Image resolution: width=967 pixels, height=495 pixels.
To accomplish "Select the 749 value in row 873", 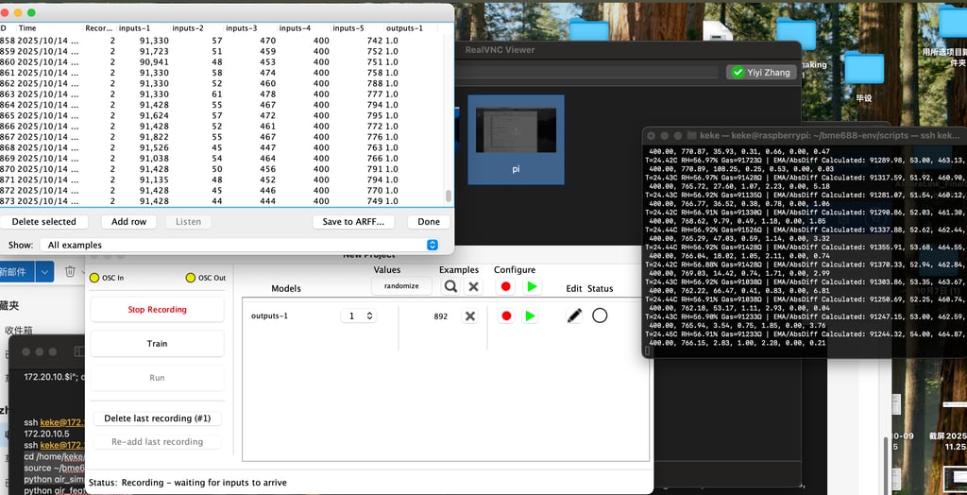I will pos(374,201).
